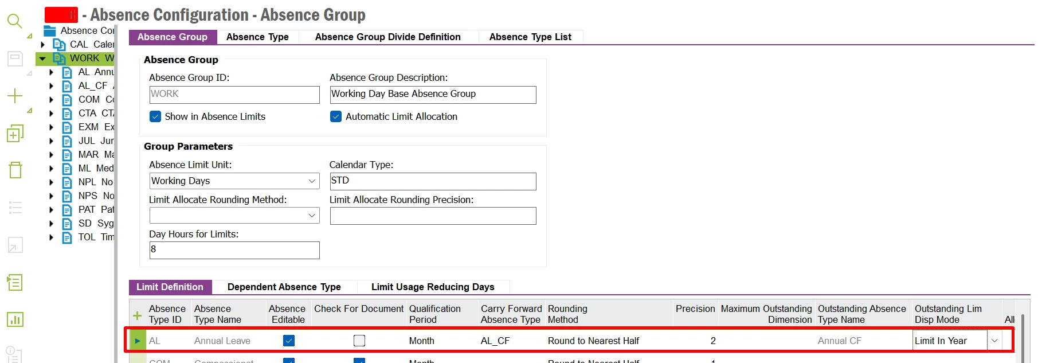The image size is (1038, 363).
Task: Switch to the Absence Type tab
Action: coord(257,37)
